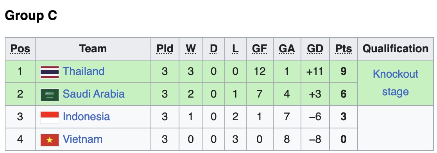Click the GF column header
The image size is (437, 153).
(x=260, y=49)
